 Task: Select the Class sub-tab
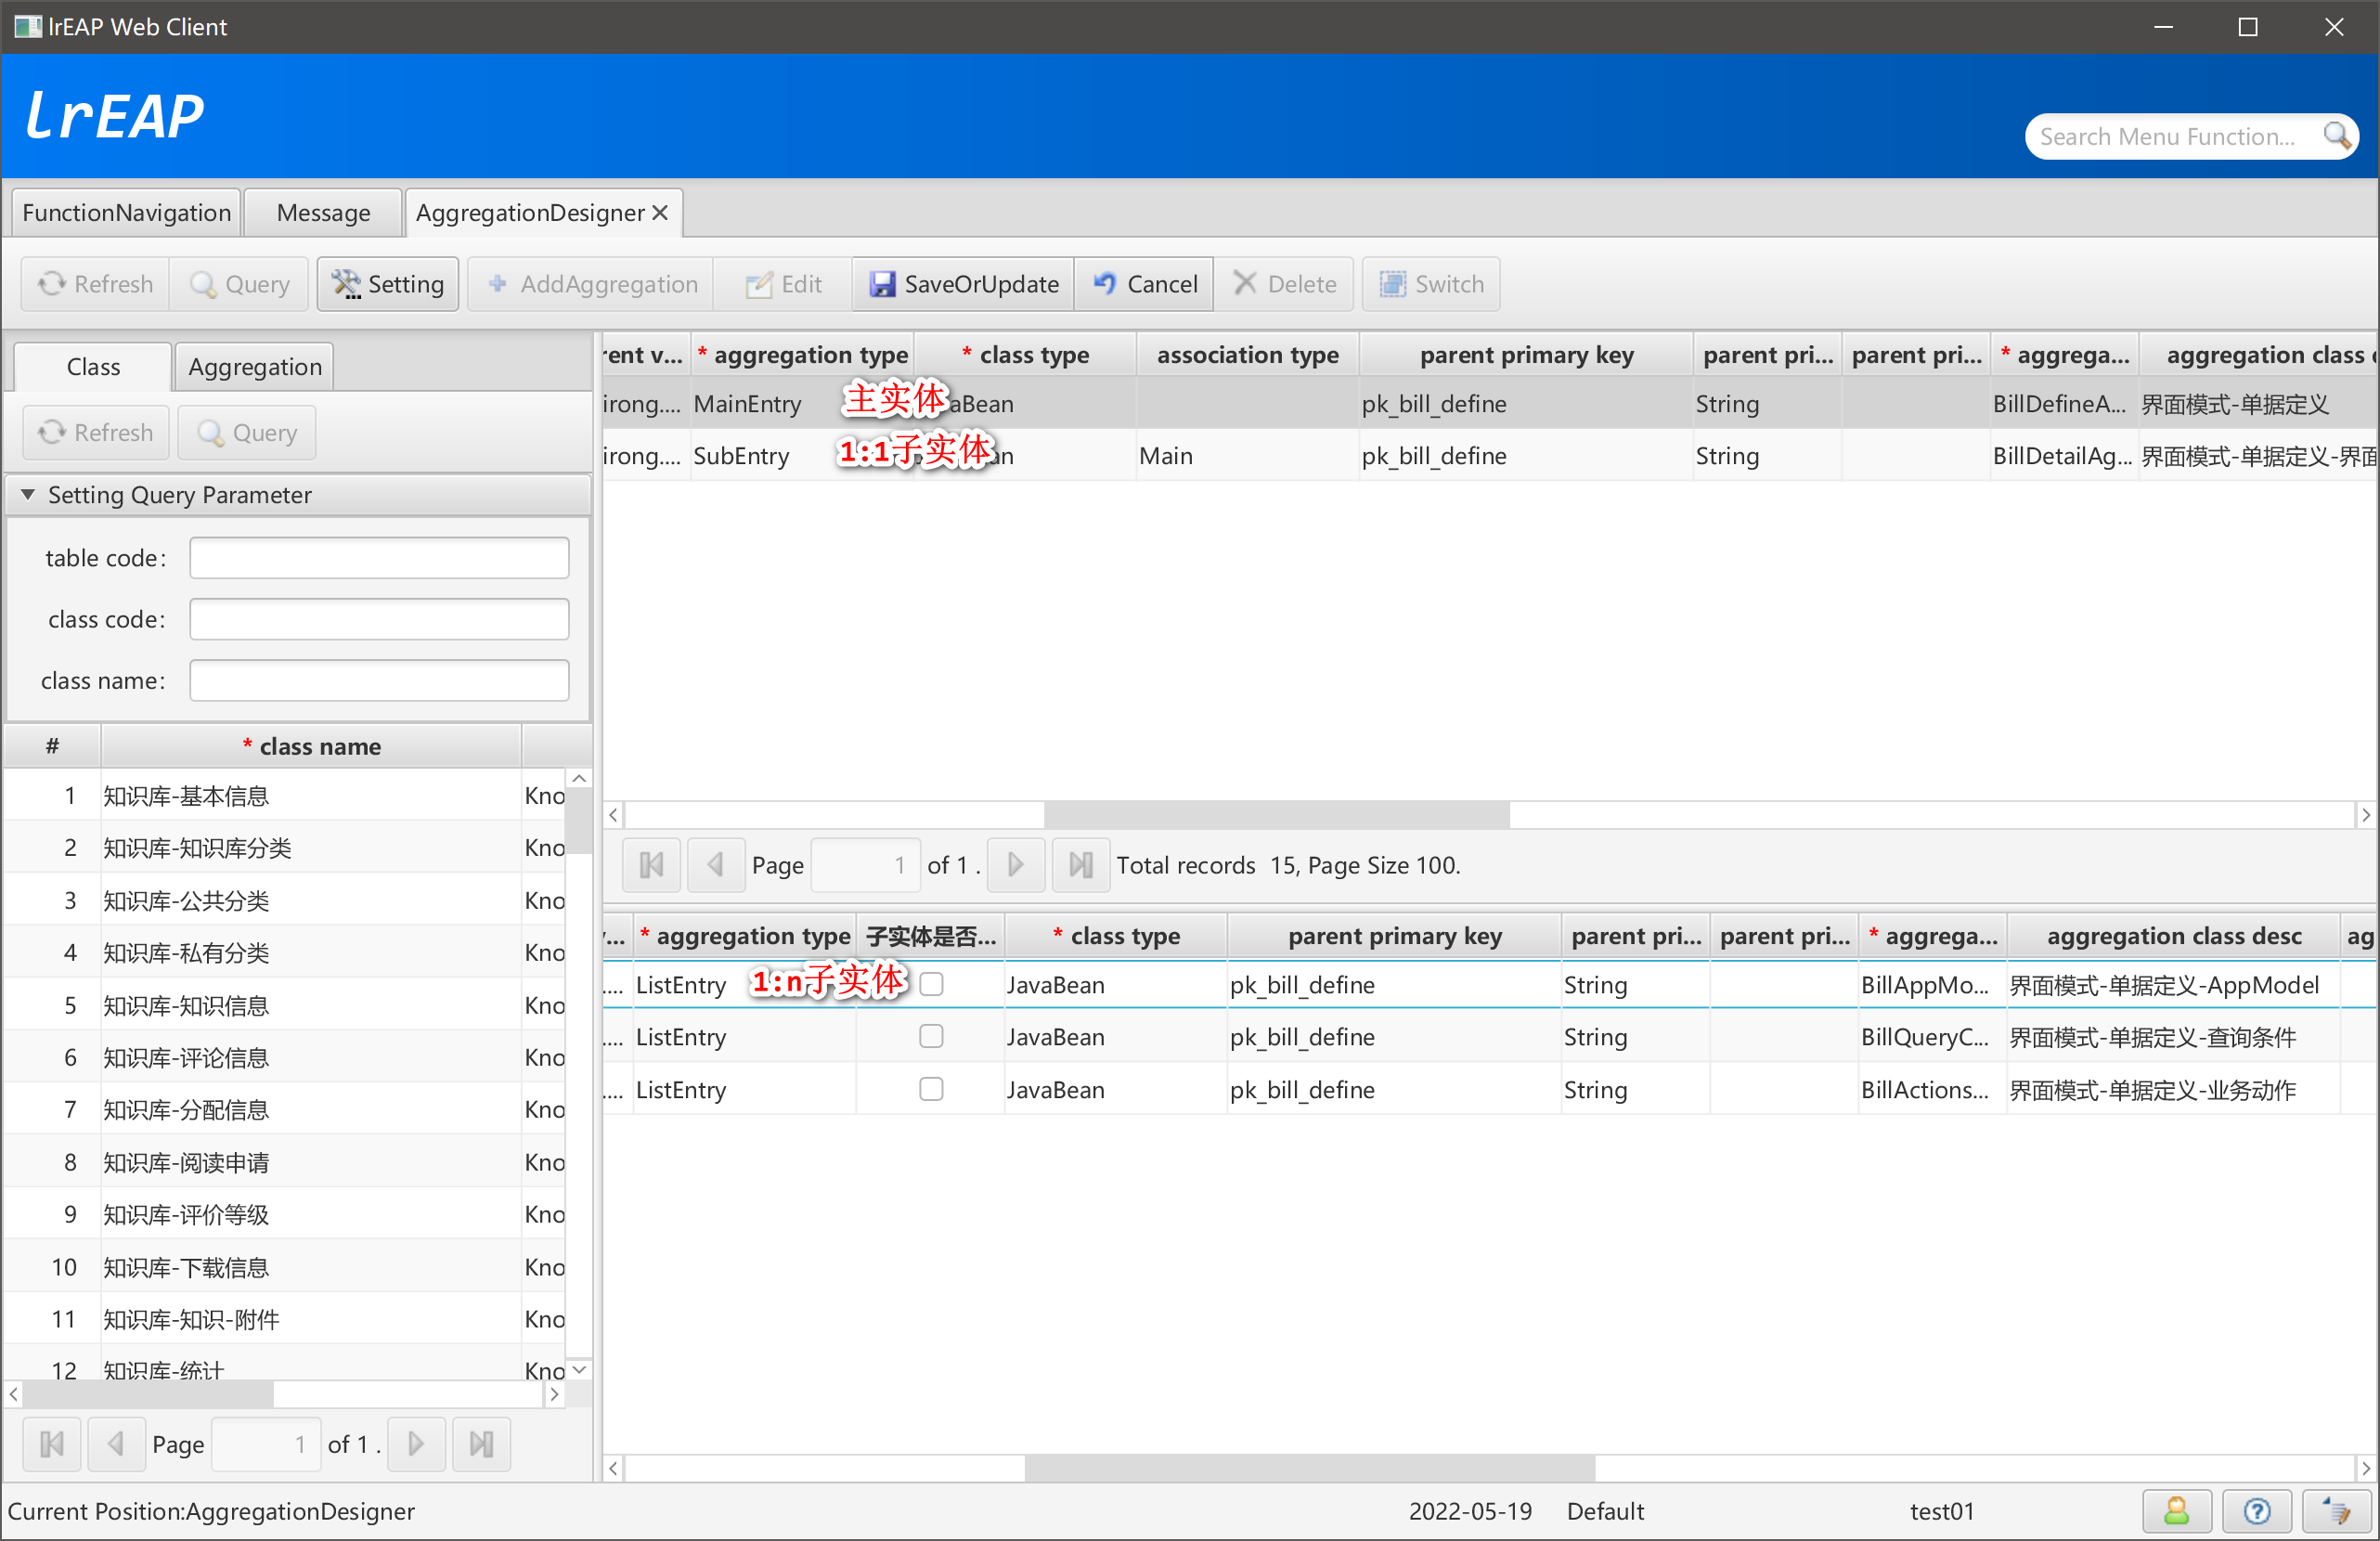93,367
